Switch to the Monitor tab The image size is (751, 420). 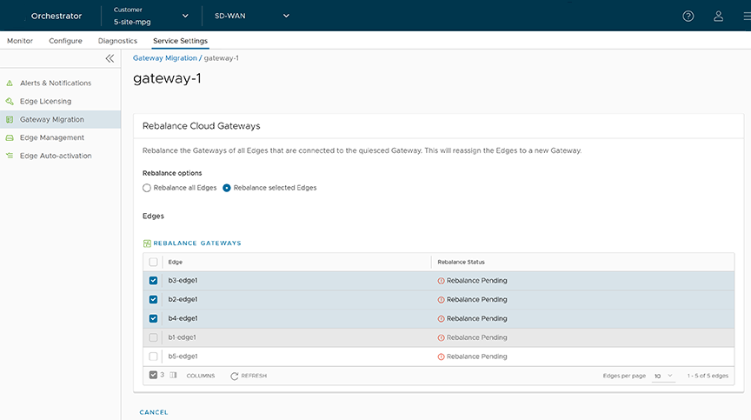(x=20, y=41)
